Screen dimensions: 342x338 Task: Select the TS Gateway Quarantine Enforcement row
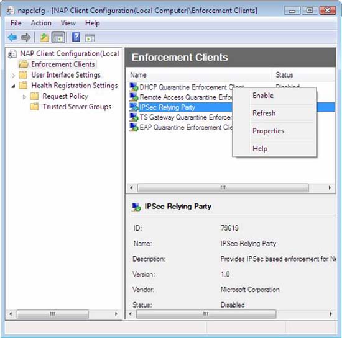pyautogui.click(x=186, y=117)
